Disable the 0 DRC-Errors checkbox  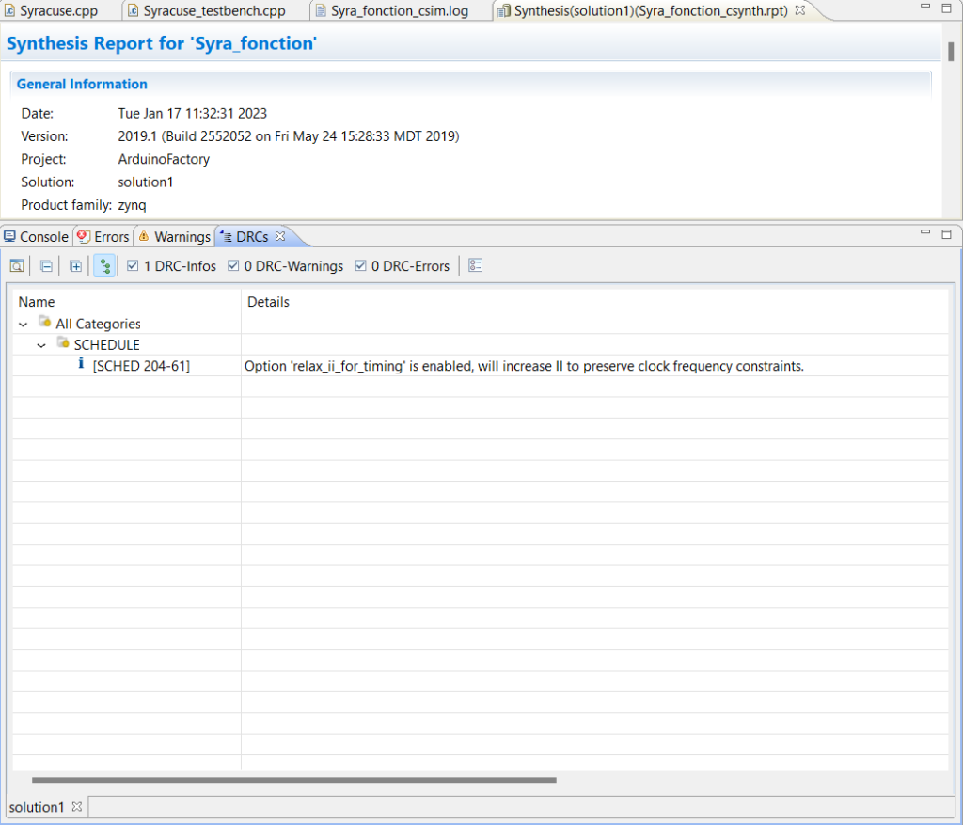[x=361, y=266]
